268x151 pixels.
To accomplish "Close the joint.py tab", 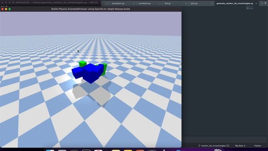I will [x=212, y=3].
